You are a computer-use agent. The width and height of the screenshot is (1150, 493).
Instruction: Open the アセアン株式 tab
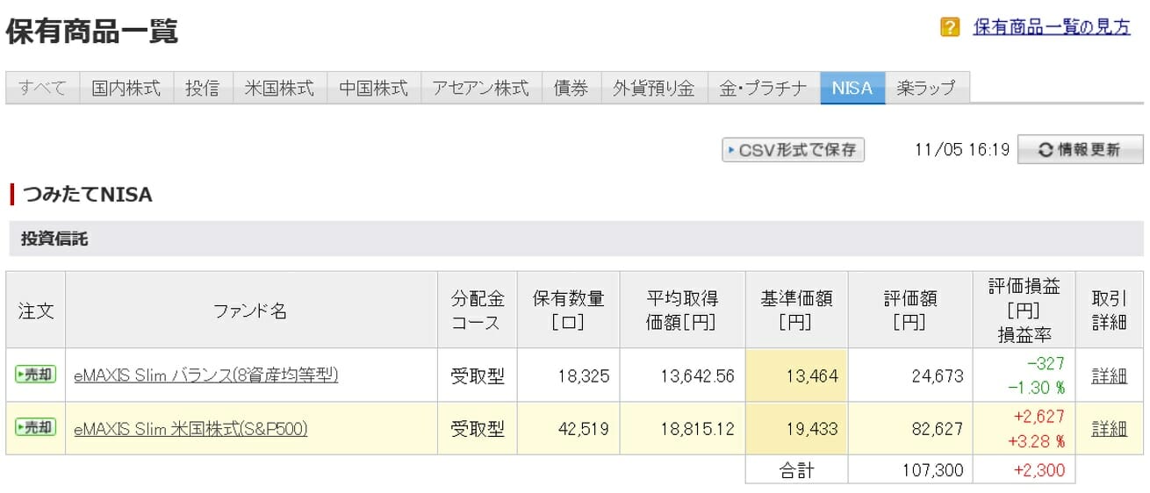(x=480, y=88)
